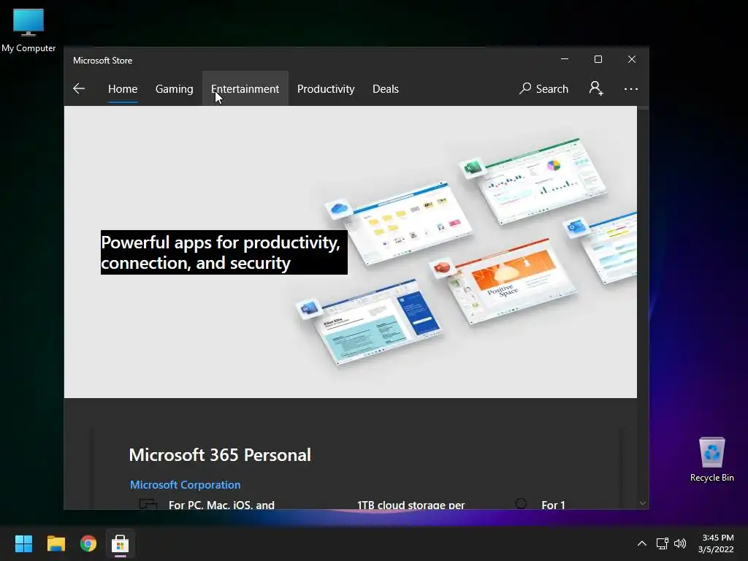Click the Microsoft Store window title text
The image size is (748, 561).
pos(102,61)
